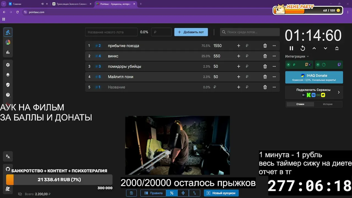Screen dimensions: 352x198
Task: Switch to Трансляция Зеленого Слоника browser tab
Action: pyautogui.click(x=71, y=4)
